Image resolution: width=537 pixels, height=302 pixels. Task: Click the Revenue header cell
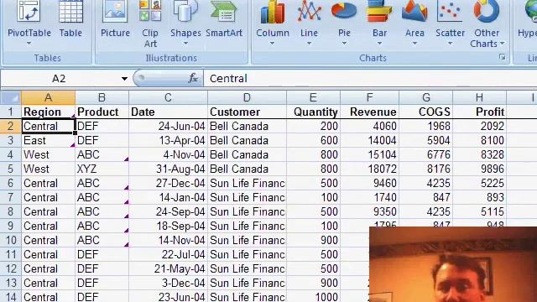click(x=369, y=112)
